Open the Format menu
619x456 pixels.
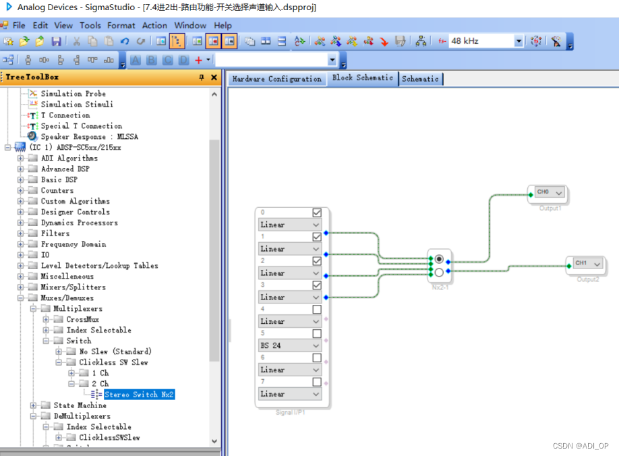click(121, 26)
